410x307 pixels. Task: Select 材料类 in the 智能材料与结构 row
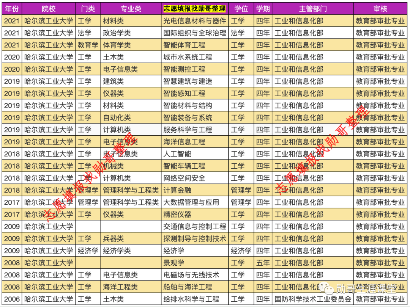(131, 105)
